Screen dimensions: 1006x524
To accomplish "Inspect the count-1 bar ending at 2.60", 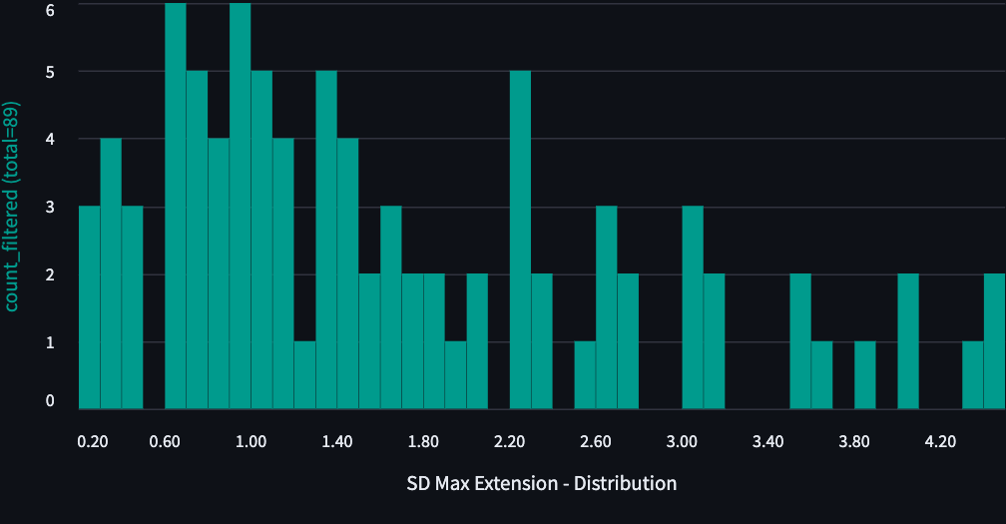I will [585, 375].
